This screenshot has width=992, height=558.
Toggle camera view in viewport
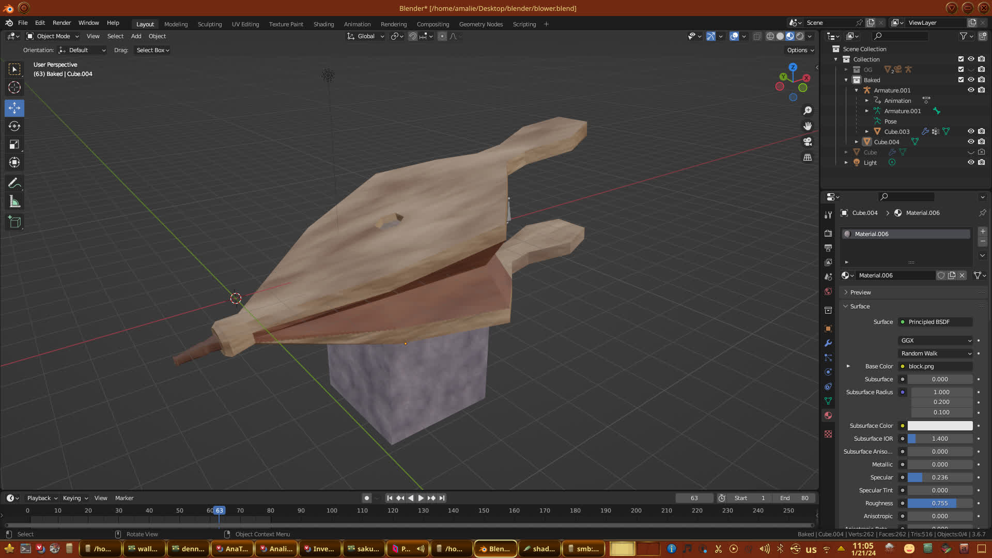tap(808, 142)
